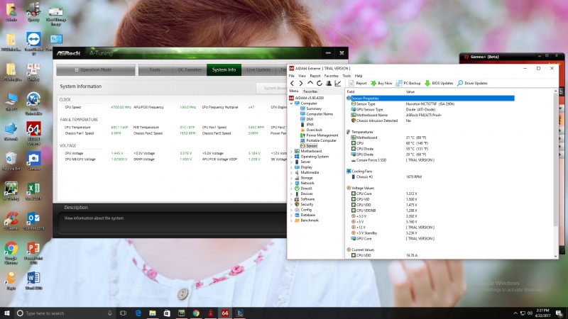
Task: Collapse the Computer tree node
Action: pos(292,103)
